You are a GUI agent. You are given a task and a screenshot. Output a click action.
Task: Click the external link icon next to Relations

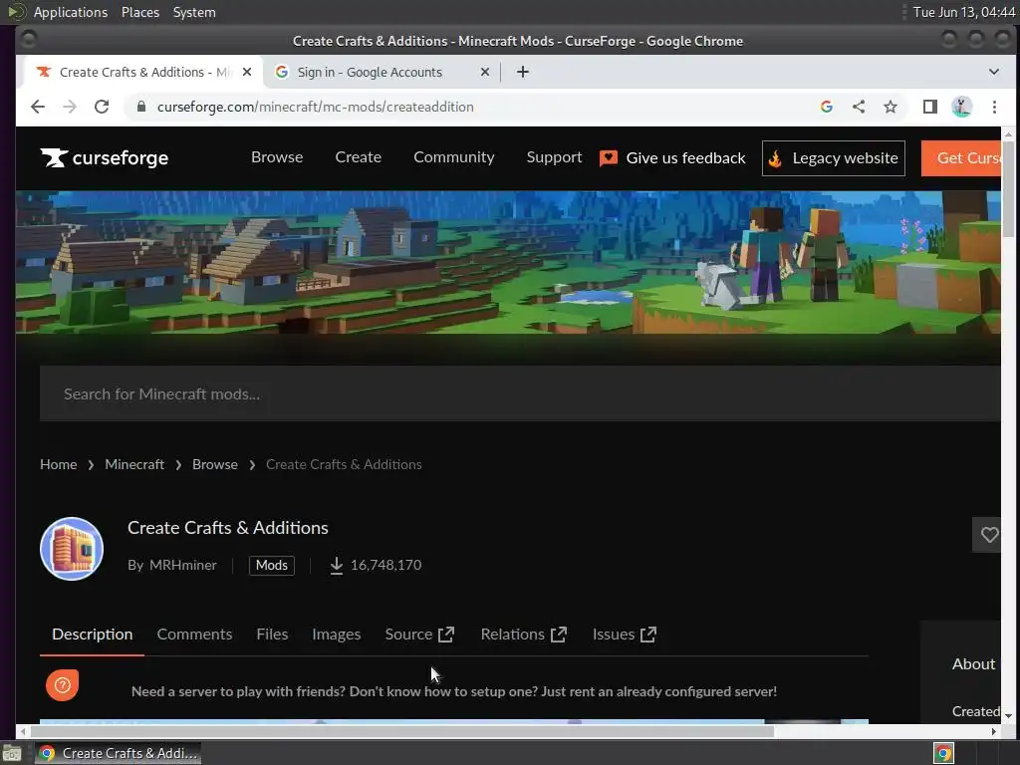pos(559,635)
